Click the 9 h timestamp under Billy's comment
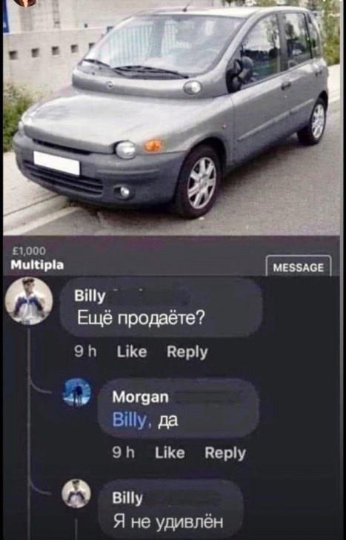The height and width of the screenshot is (540, 346). pos(85,352)
